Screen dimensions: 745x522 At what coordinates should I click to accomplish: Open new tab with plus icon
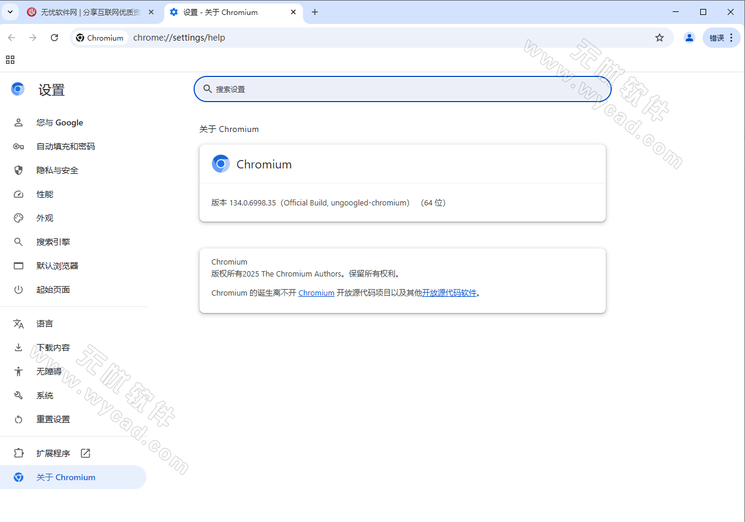click(315, 12)
